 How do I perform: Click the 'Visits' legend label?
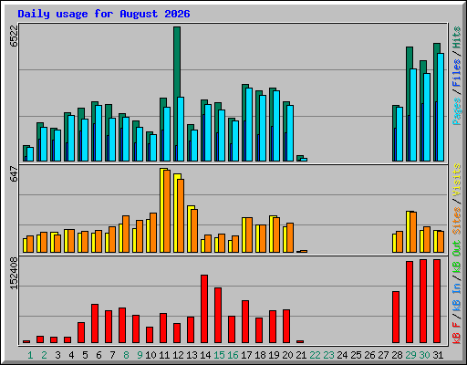[x=456, y=180]
